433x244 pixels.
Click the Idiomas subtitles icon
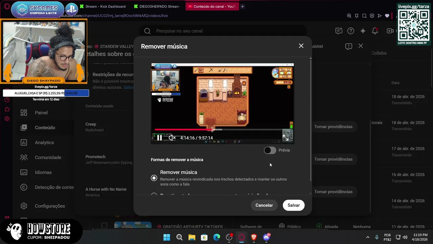pos(24,172)
